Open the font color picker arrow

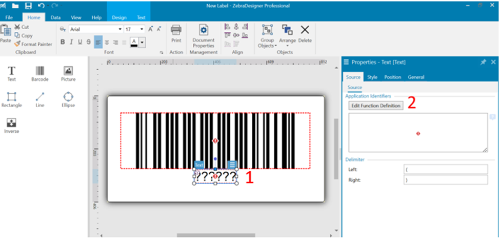click(x=142, y=43)
